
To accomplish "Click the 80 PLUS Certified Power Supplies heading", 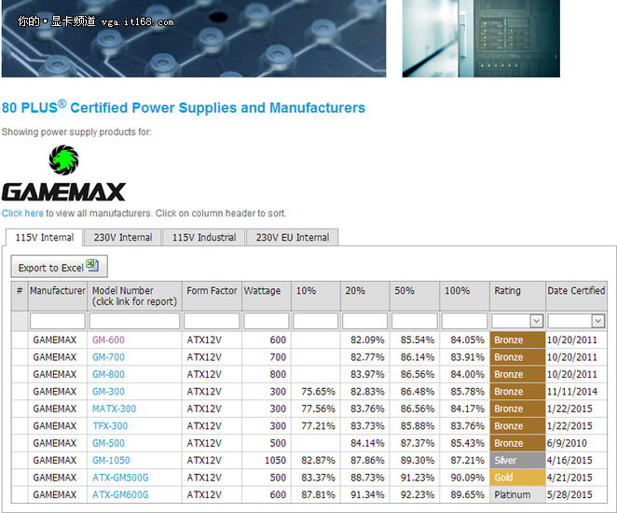I will pos(184,107).
